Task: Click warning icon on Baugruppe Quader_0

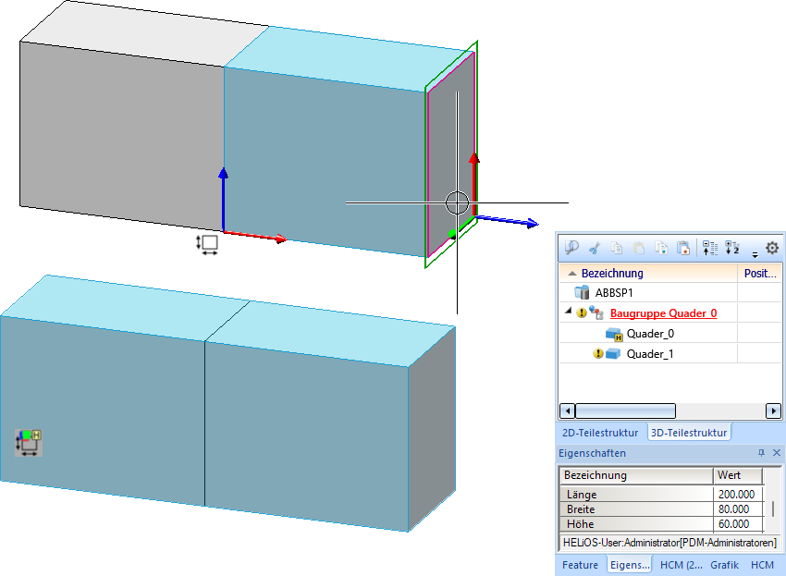Action: (x=581, y=313)
